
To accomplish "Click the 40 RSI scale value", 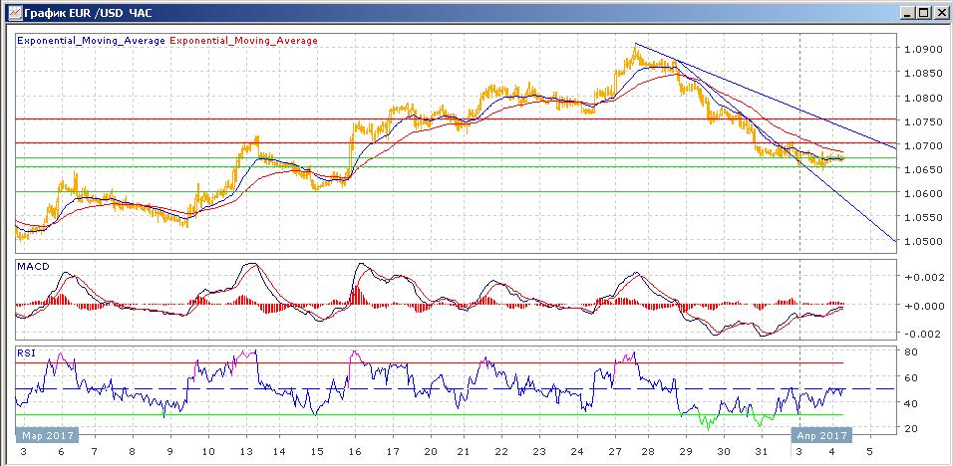I will click(910, 403).
